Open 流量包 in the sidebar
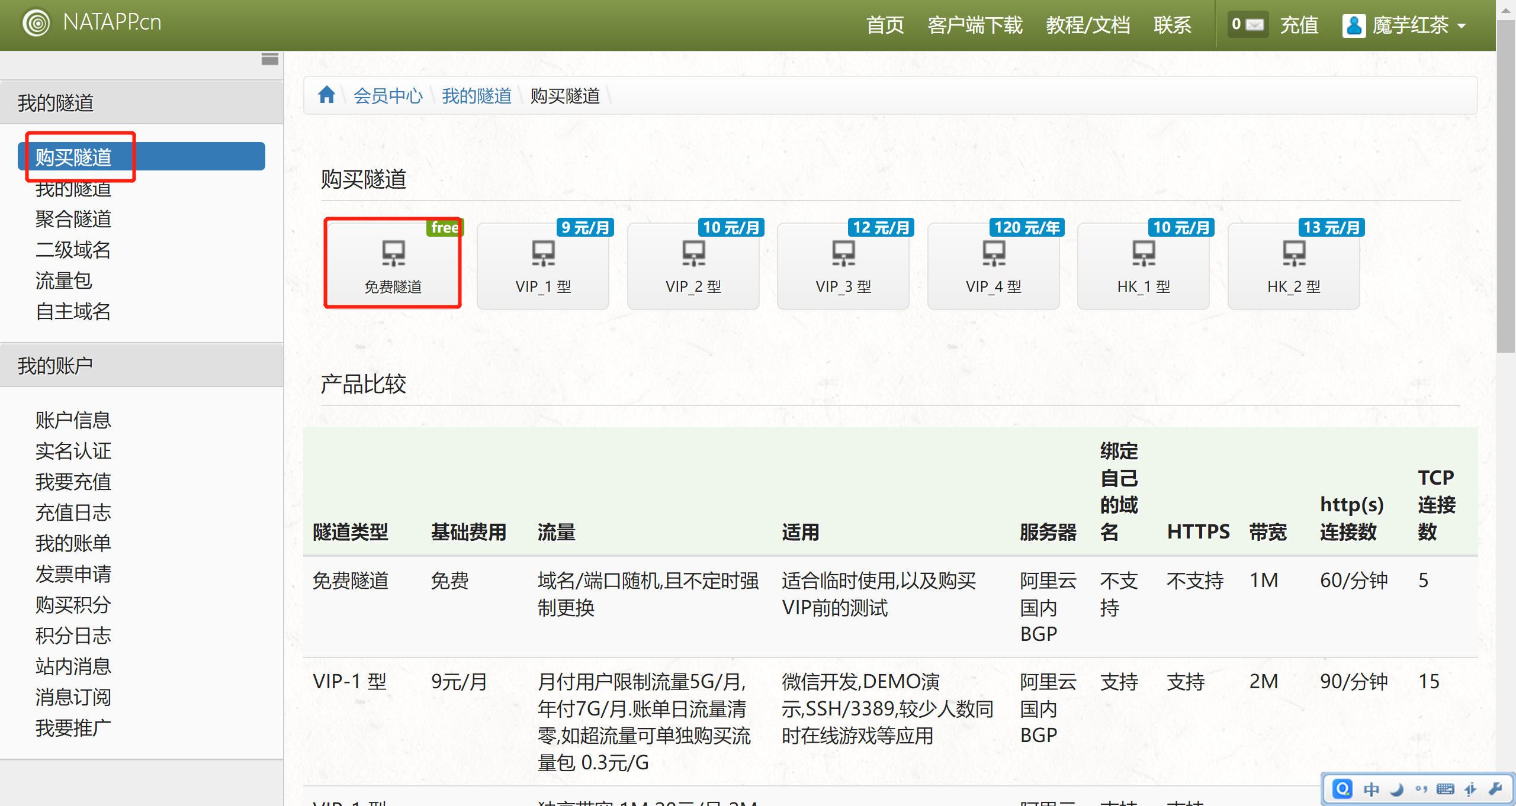The width and height of the screenshot is (1516, 806). tap(64, 281)
